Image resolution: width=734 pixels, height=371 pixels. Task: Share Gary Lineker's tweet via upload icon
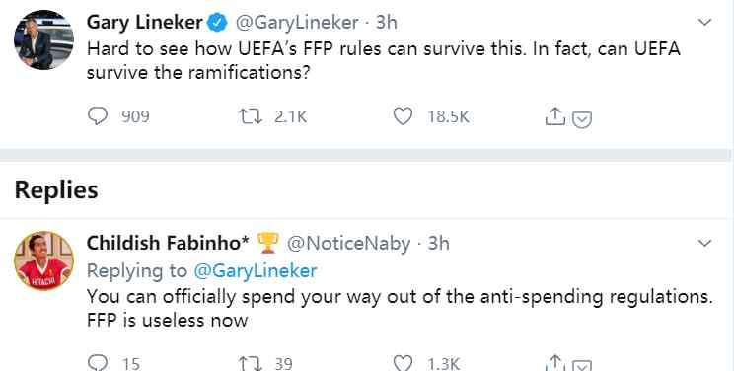555,116
